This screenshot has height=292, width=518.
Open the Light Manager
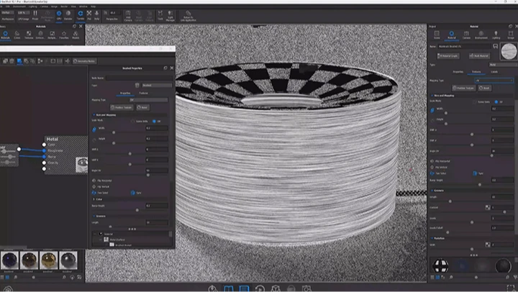coord(170,16)
